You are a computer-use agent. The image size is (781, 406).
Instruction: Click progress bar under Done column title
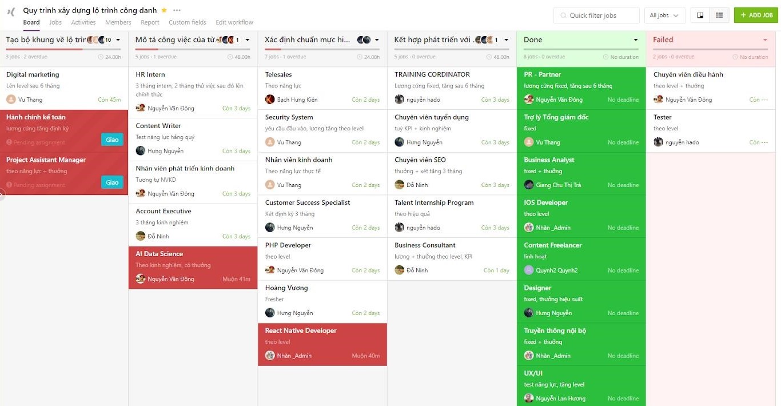pos(581,50)
